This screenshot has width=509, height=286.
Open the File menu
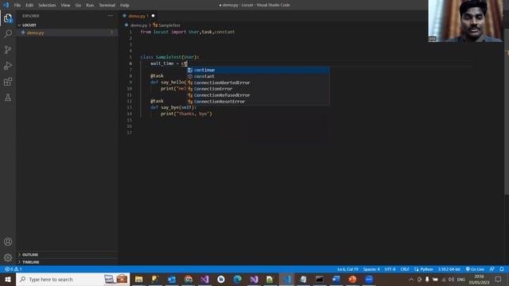click(17, 6)
